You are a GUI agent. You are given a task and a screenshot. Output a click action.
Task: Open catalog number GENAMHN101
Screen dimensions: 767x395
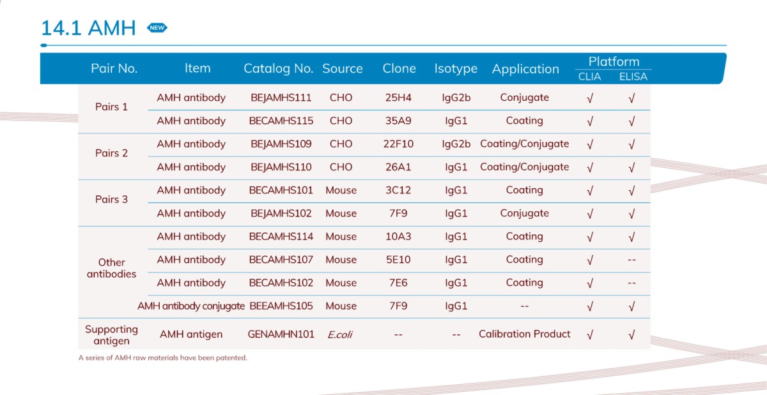(x=281, y=334)
